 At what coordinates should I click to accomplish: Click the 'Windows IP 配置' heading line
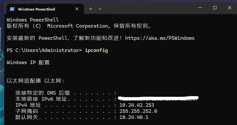point(28,63)
